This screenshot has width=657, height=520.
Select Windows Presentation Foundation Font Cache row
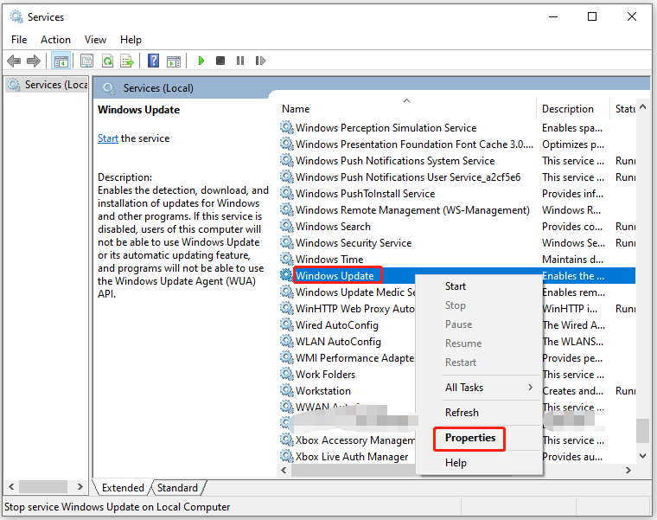[x=457, y=144]
